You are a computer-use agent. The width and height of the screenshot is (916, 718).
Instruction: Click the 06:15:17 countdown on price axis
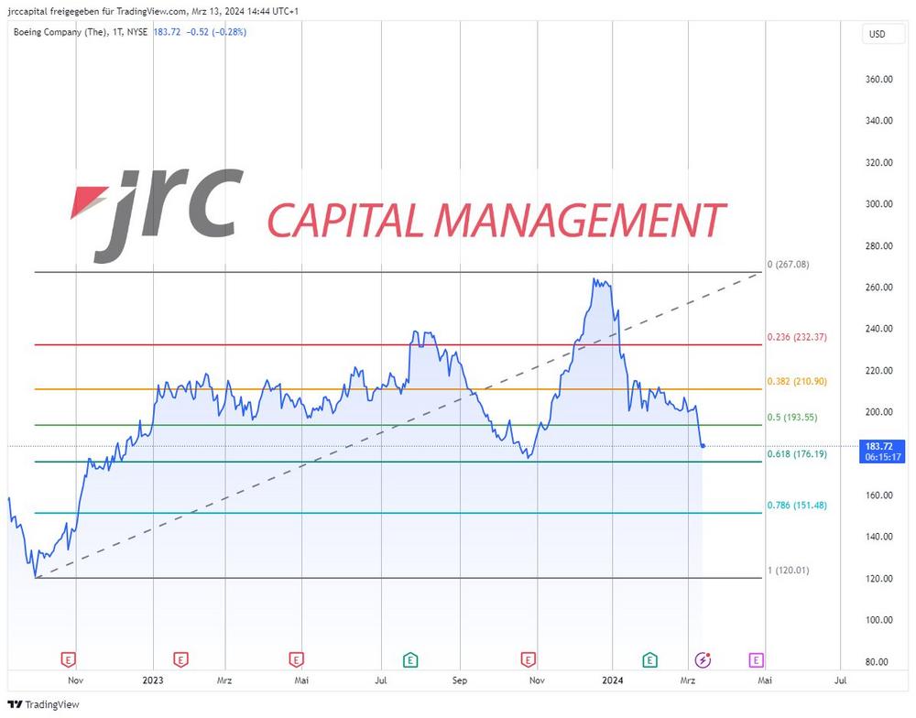[x=883, y=457]
